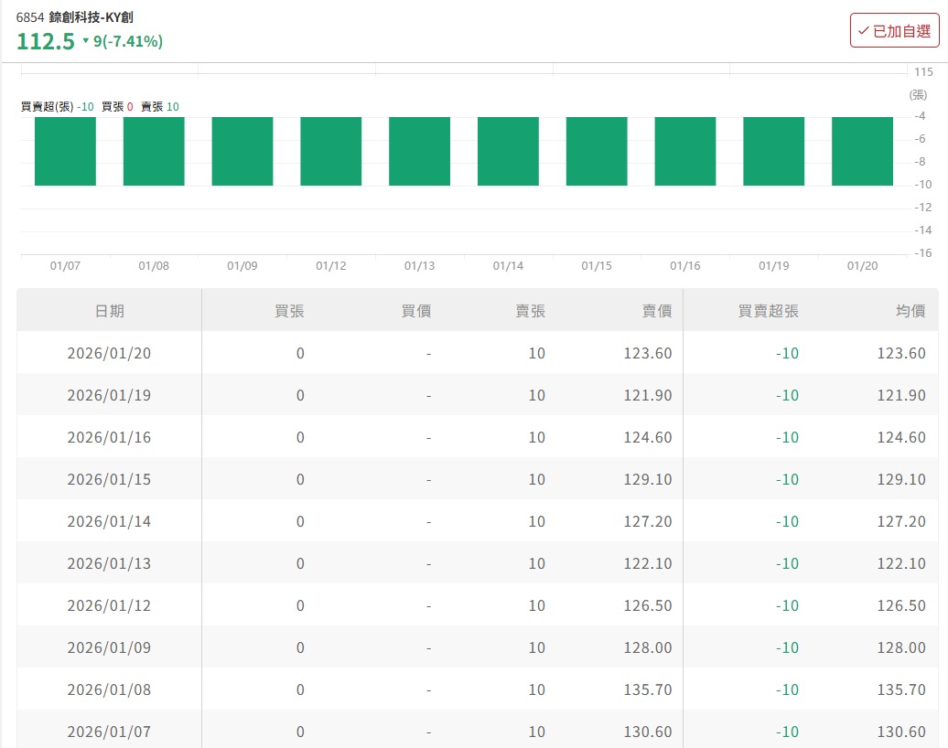Click the 賣價 column header
The width and height of the screenshot is (948, 748).
tap(656, 311)
